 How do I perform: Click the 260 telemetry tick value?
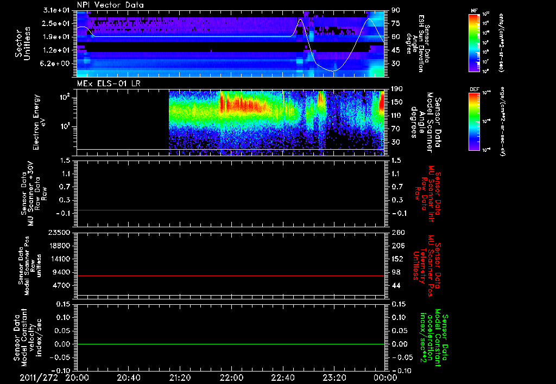[x=397, y=232]
